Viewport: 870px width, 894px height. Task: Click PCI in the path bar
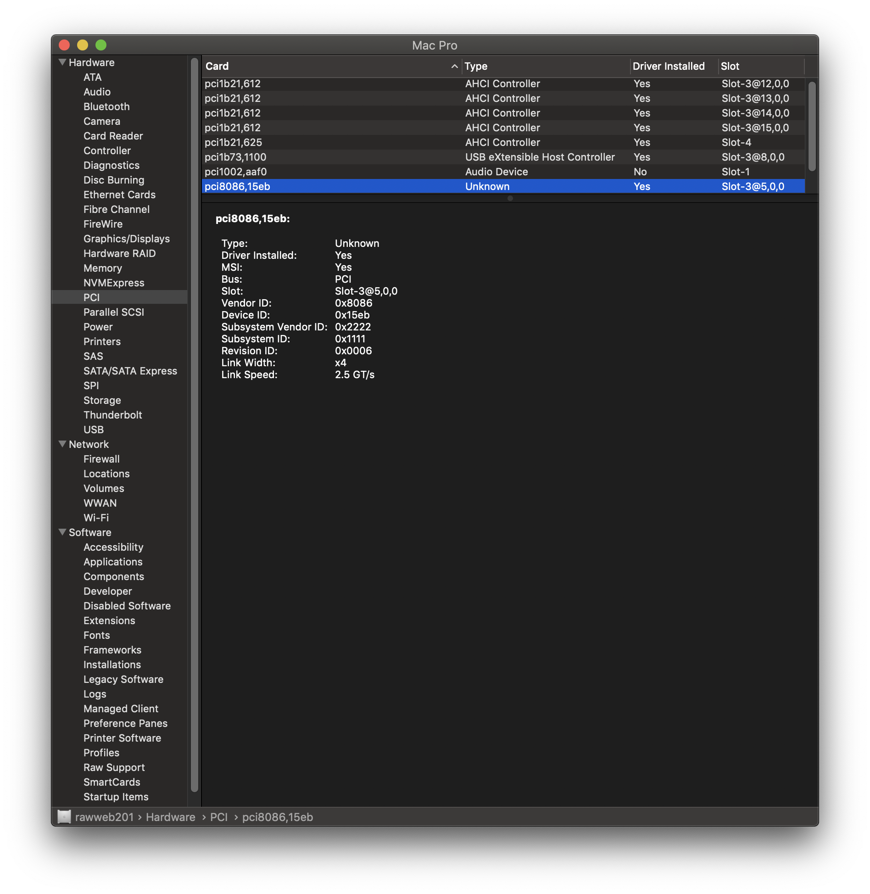219,817
